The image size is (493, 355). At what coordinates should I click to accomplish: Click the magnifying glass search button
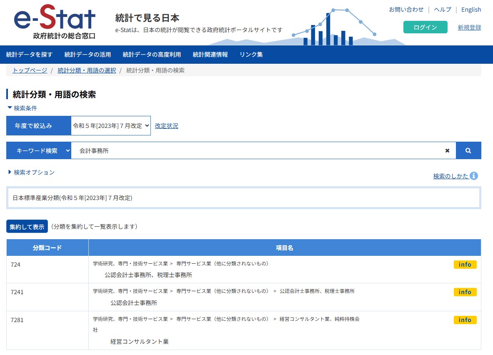pyautogui.click(x=468, y=150)
